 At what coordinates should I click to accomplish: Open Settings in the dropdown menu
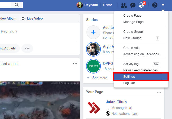coord(141,77)
